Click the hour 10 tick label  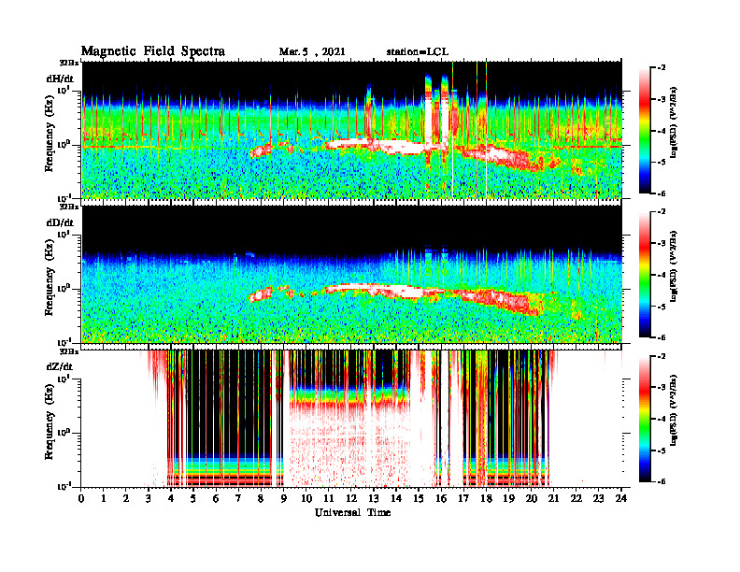[x=306, y=498]
